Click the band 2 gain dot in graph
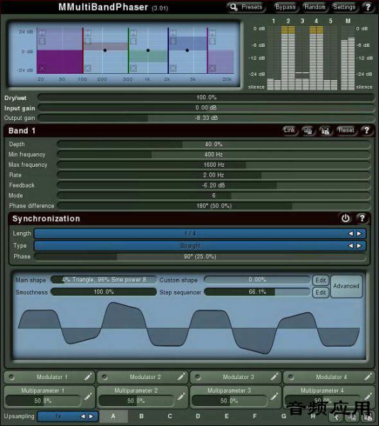 click(105, 50)
